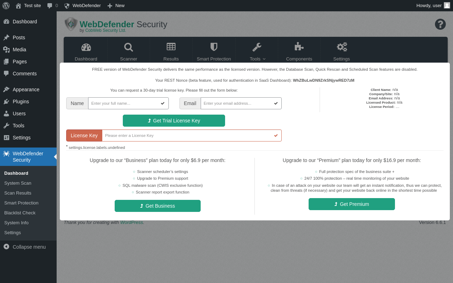Click the user avatar in admin bar
This screenshot has width=453, height=283.
pyautogui.click(x=447, y=5)
